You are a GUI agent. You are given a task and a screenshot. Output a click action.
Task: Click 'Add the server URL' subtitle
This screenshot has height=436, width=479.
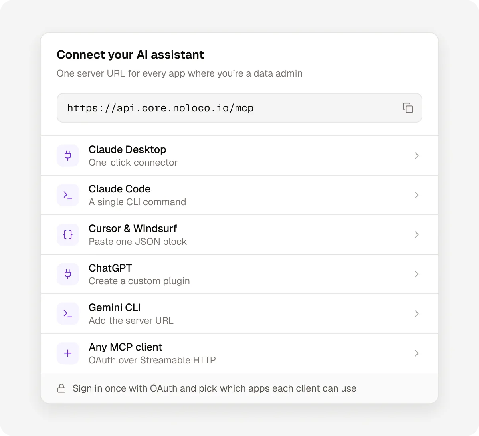(131, 321)
